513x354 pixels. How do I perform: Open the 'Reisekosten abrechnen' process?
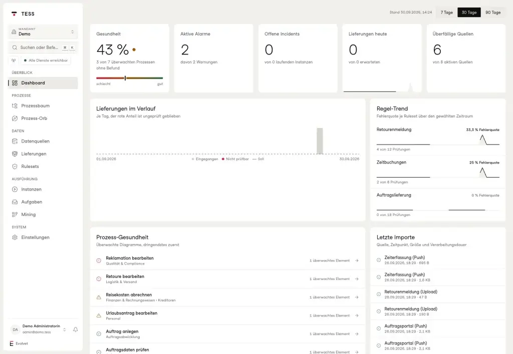228,297
